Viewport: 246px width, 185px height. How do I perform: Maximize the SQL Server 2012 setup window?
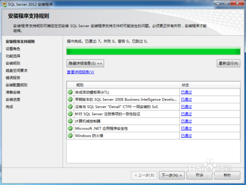pos(226,3)
